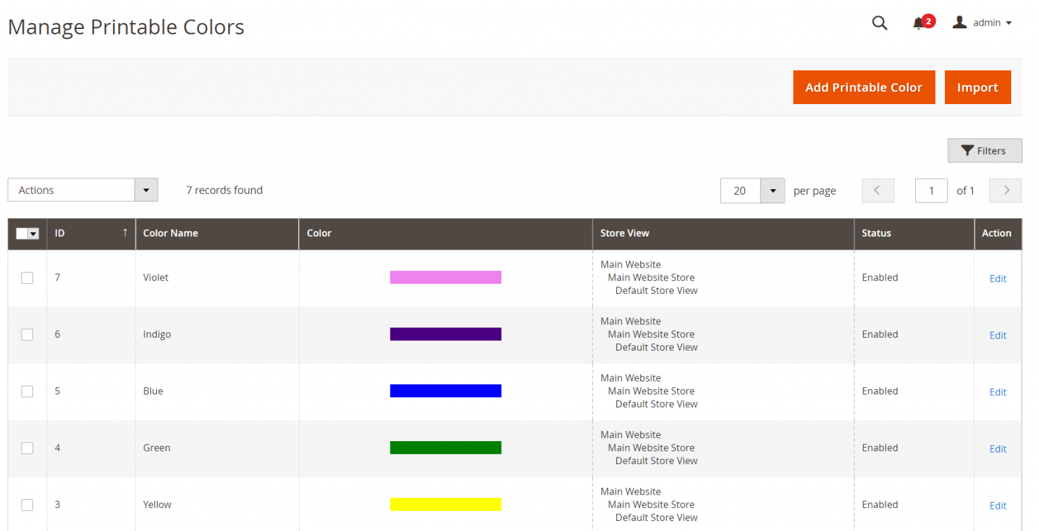Tick the checkbox for Violet row

(x=27, y=278)
